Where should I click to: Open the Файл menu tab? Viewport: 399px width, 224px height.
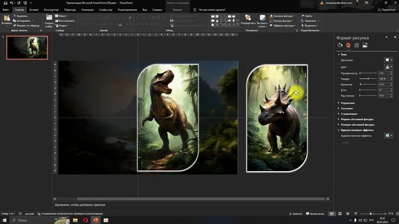coord(6,10)
